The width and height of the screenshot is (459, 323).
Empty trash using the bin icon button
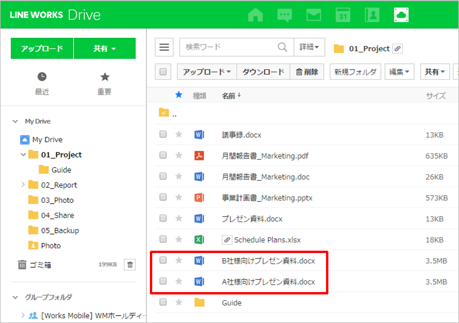pyautogui.click(x=130, y=265)
